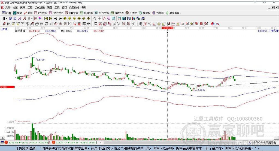Open the 文件 menu
The height and width of the screenshot is (151, 279).
click(8, 7)
